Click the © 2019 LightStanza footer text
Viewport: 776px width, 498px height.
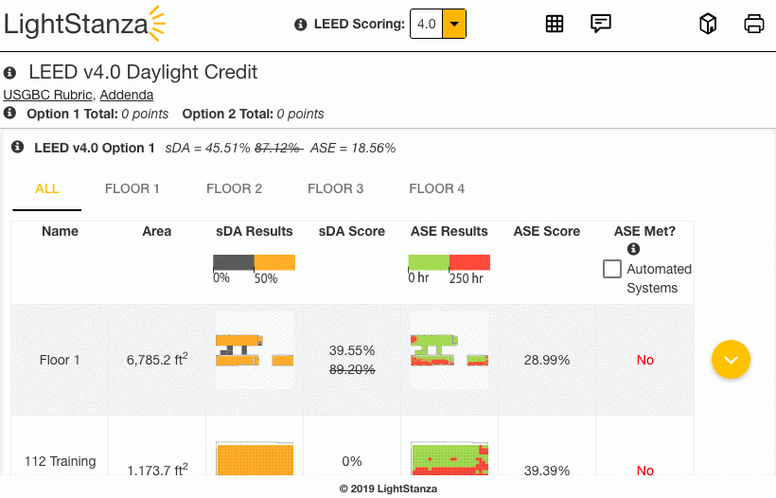pyautogui.click(x=388, y=489)
